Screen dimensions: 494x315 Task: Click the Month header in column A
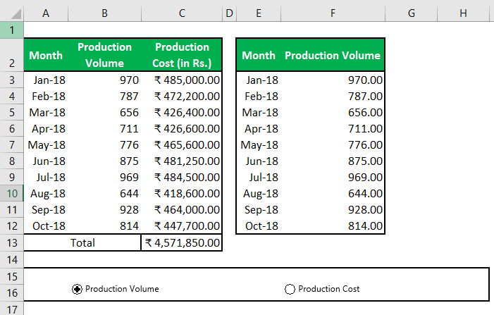46,55
